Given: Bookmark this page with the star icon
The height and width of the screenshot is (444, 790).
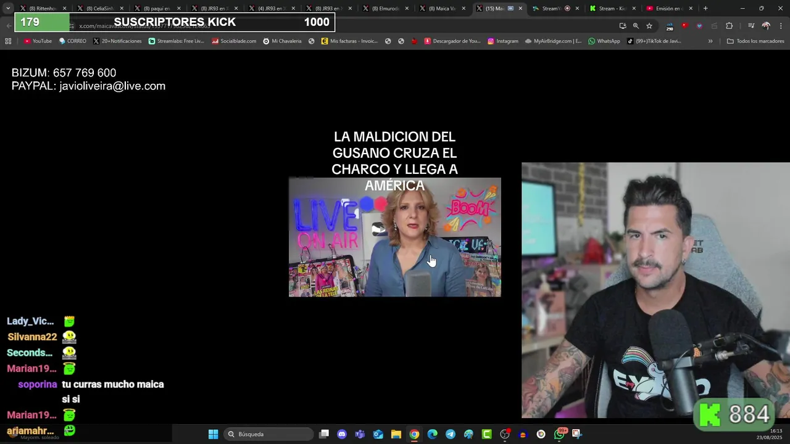Looking at the screenshot, I should pos(649,26).
